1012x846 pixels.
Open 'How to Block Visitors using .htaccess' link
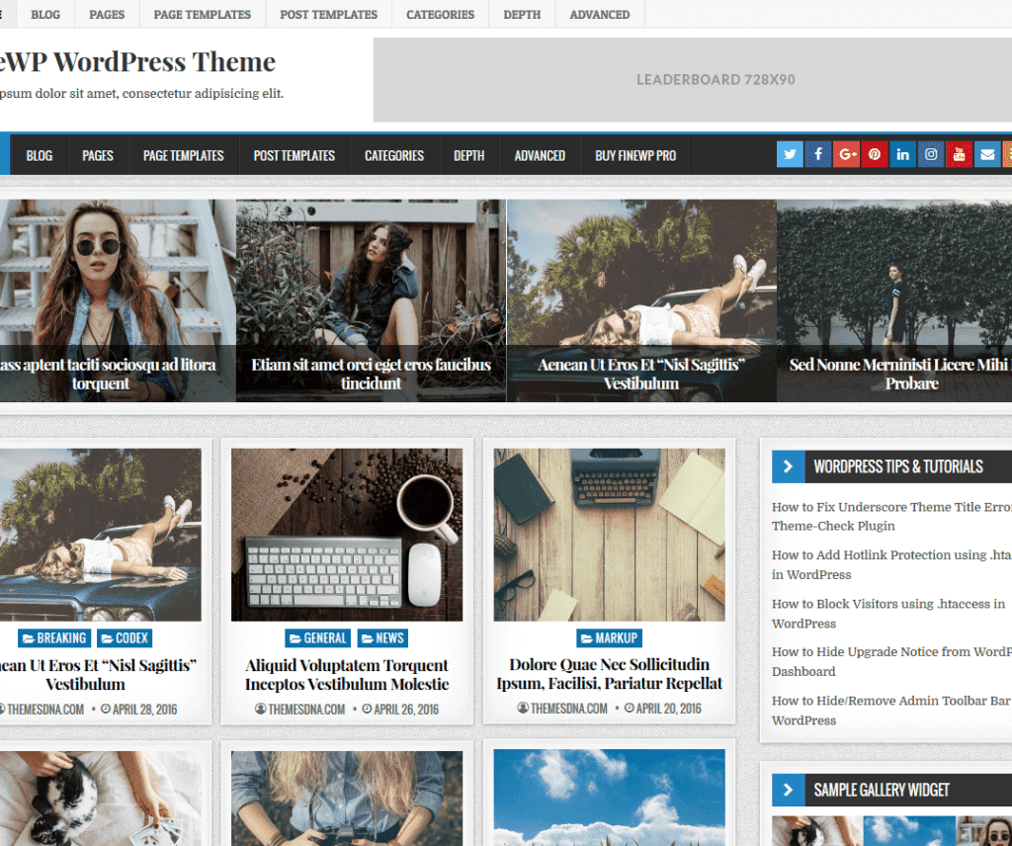tap(888, 614)
